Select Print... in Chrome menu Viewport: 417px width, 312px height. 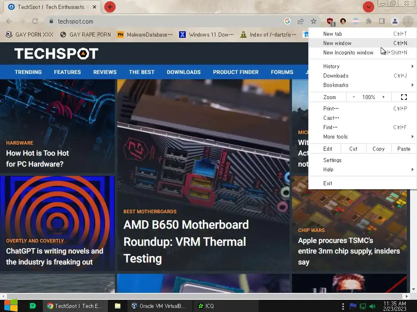point(362,108)
